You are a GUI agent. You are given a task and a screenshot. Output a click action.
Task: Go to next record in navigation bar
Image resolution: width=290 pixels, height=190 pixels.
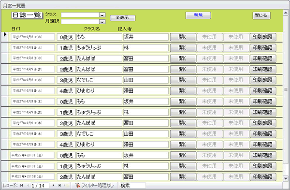[53, 185]
